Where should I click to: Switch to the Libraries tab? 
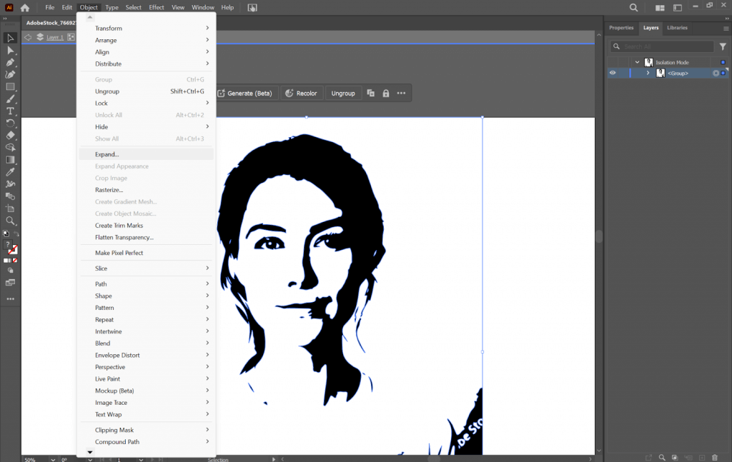677,28
